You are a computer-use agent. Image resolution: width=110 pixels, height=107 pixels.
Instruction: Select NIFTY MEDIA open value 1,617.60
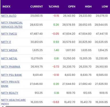click(x=70, y=50)
